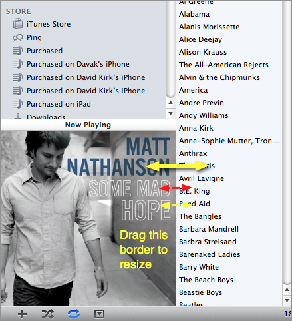Click the plus icon to add a playlist
Screen dimensions: 292x321
tap(22, 314)
